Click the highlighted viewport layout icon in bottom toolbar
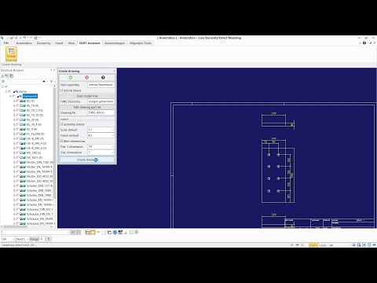The height and width of the screenshot is (283, 377). coord(93,232)
